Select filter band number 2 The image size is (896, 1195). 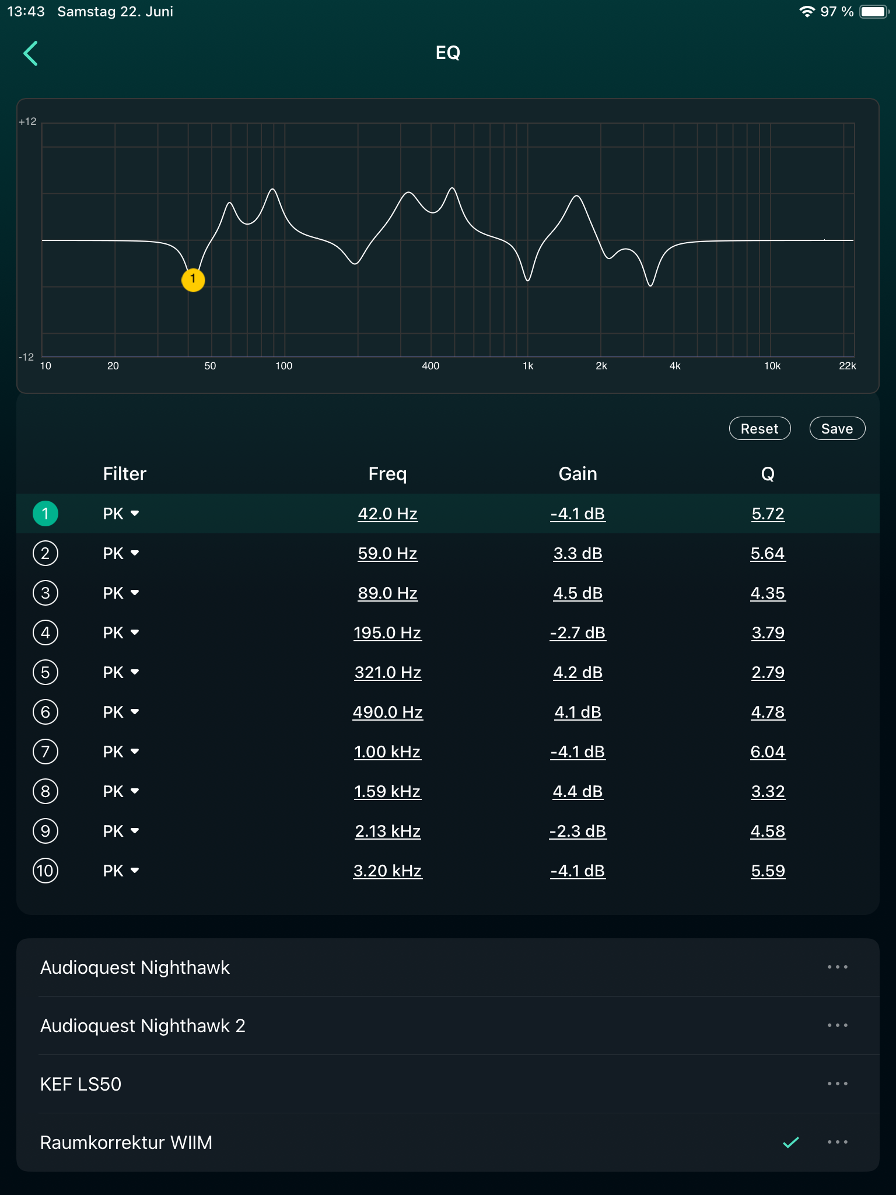(x=45, y=553)
